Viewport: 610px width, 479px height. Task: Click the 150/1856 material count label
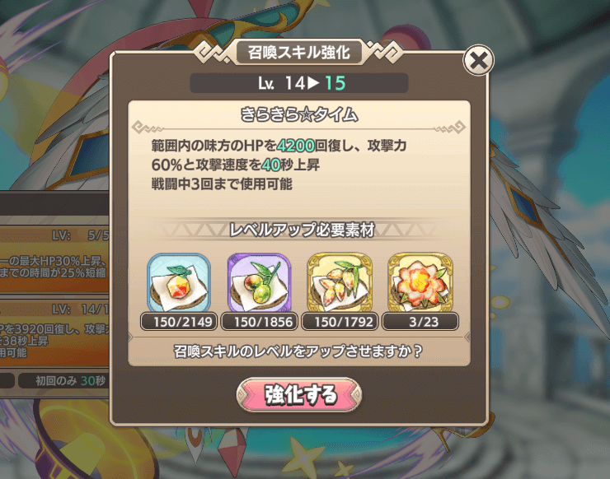click(259, 322)
